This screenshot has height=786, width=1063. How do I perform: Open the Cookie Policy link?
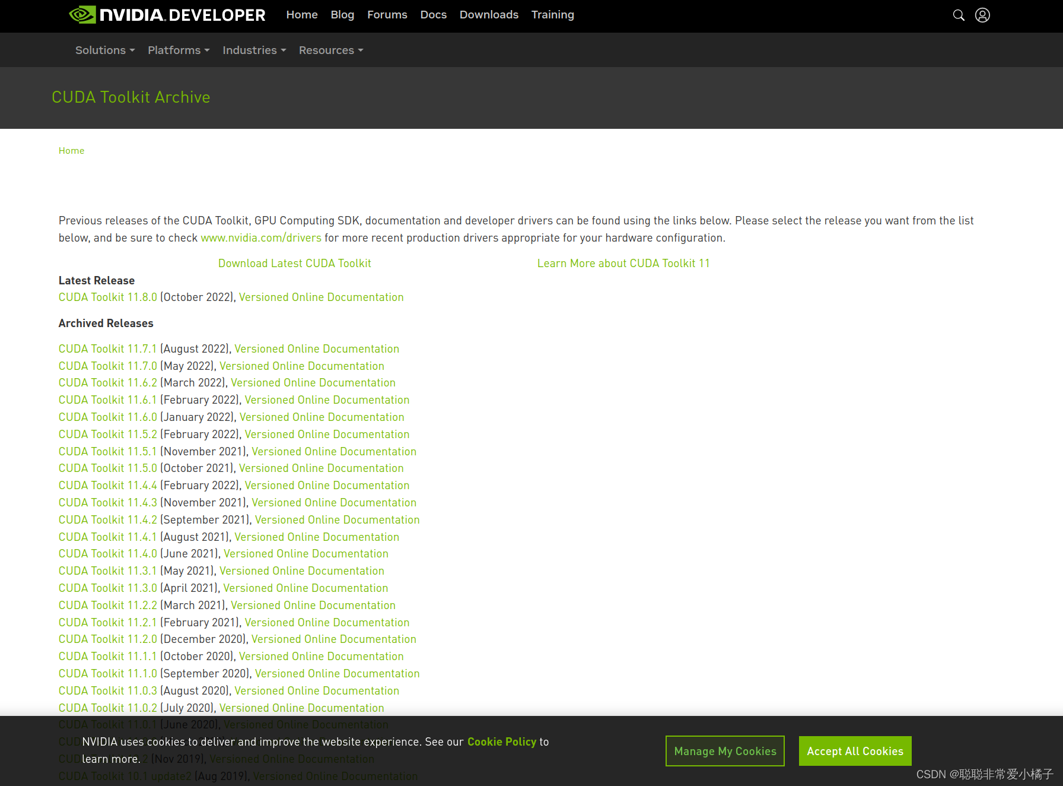click(x=502, y=741)
